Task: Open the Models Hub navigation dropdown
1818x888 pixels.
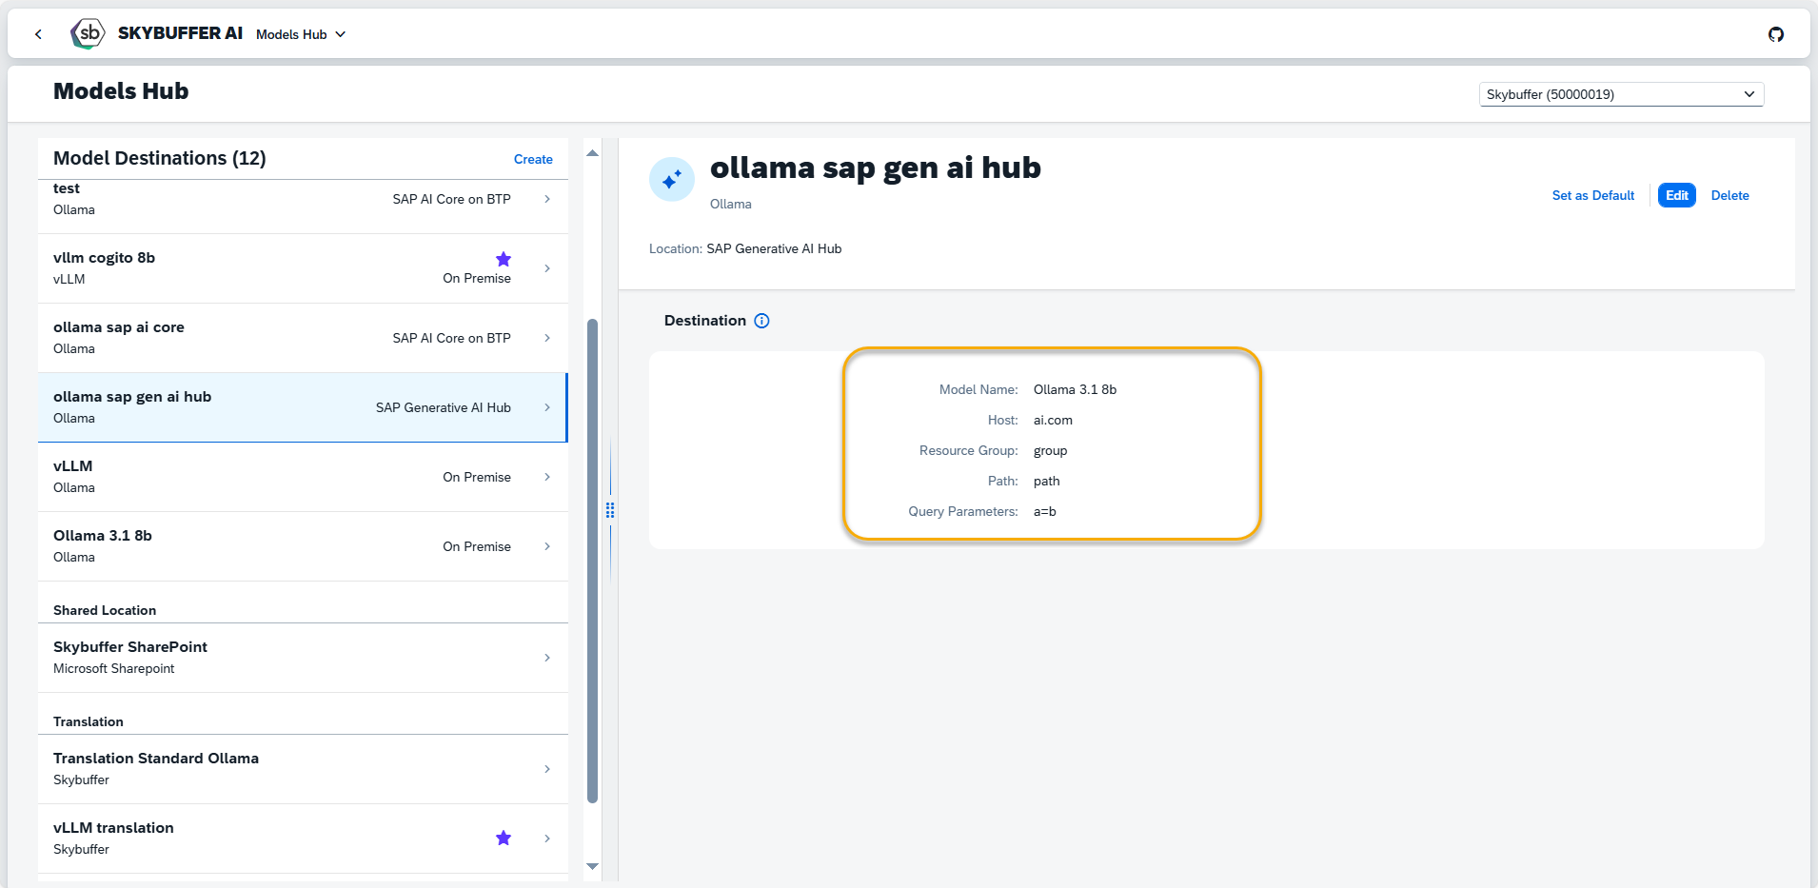Action: click(301, 34)
